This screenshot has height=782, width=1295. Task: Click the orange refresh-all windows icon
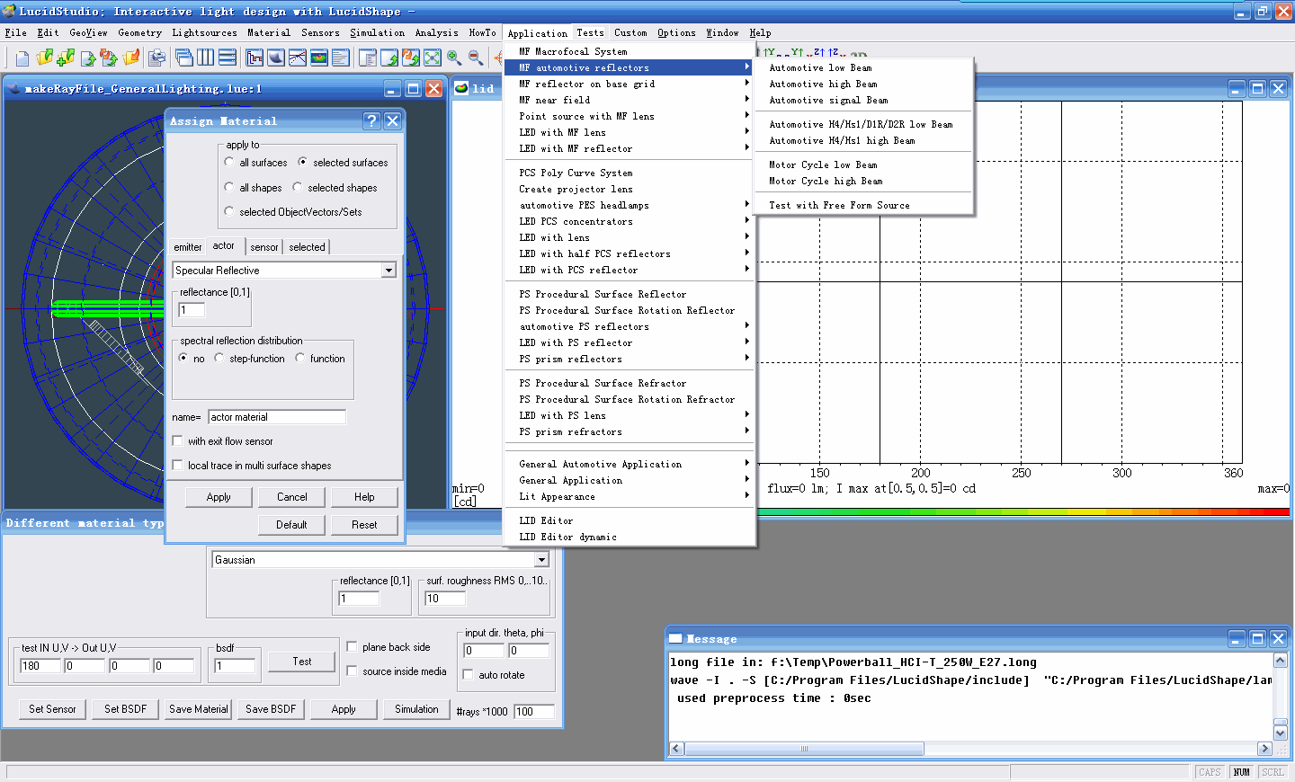pos(411,58)
